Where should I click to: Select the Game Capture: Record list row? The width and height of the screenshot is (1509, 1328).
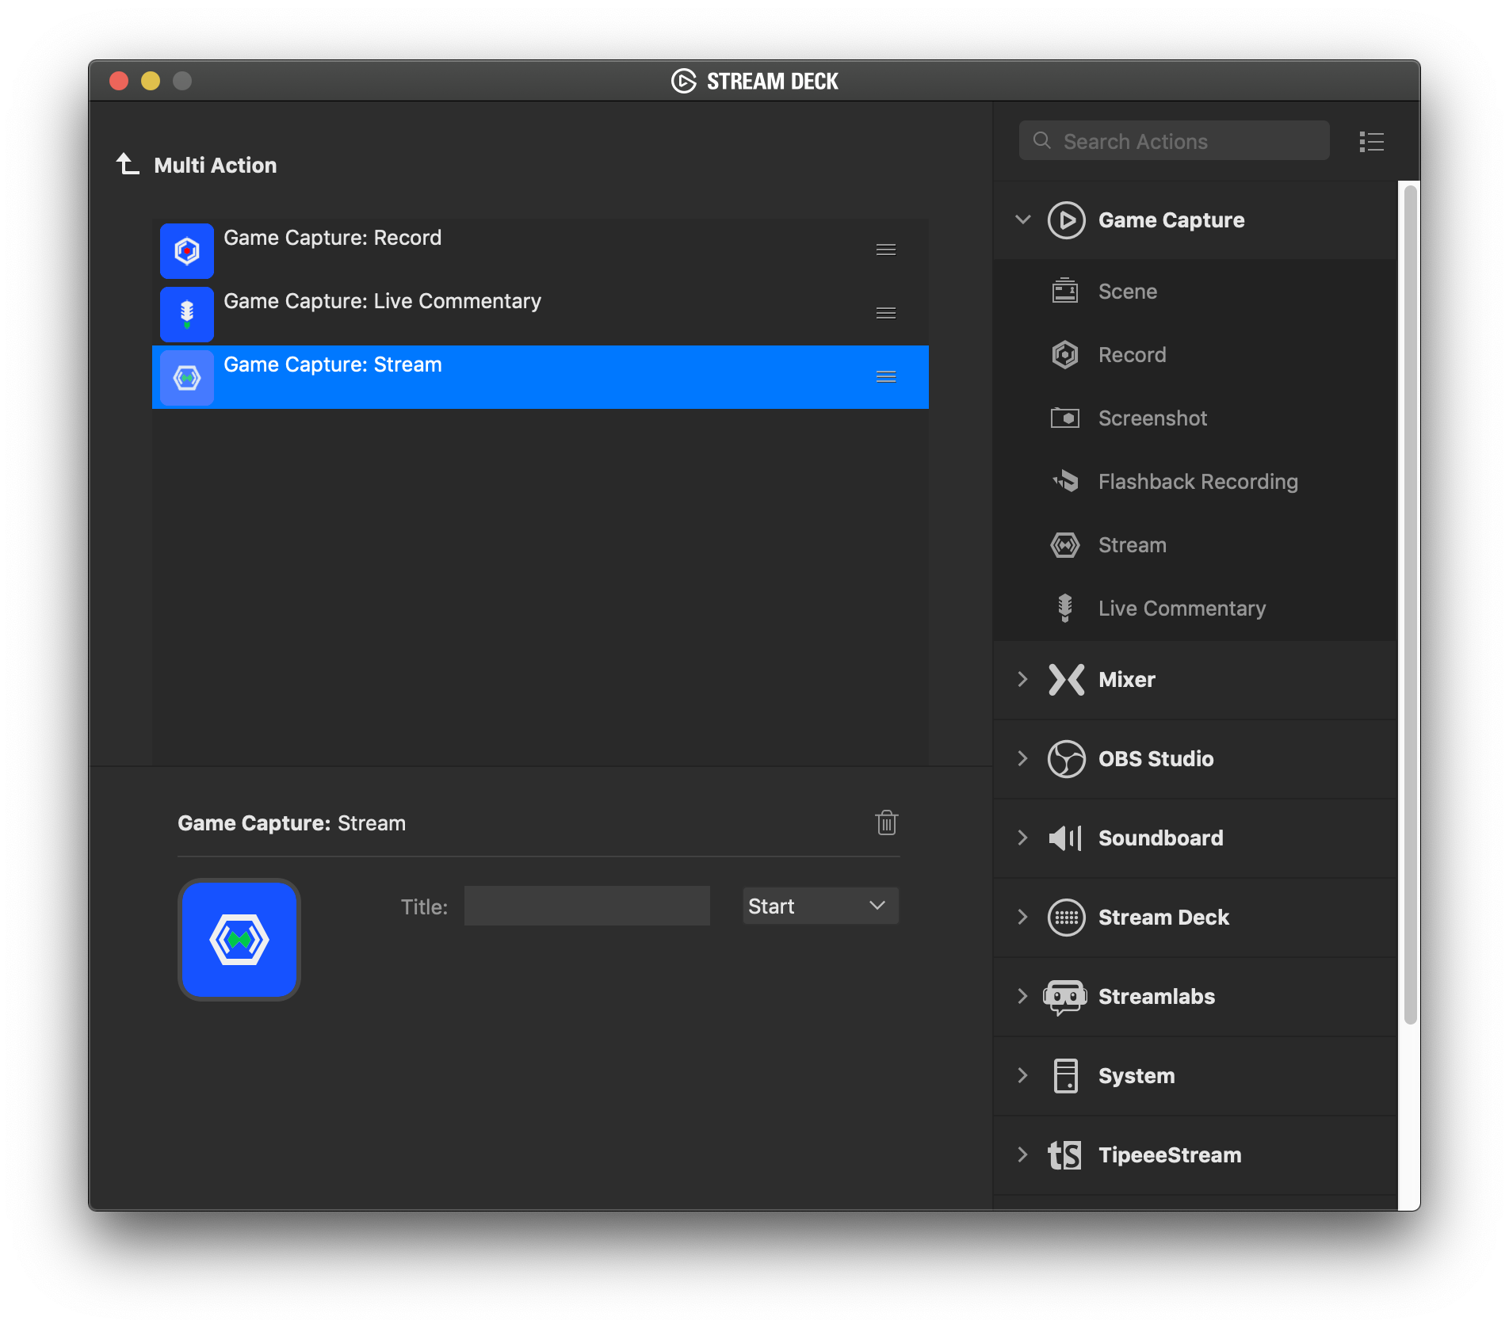pyautogui.click(x=541, y=250)
